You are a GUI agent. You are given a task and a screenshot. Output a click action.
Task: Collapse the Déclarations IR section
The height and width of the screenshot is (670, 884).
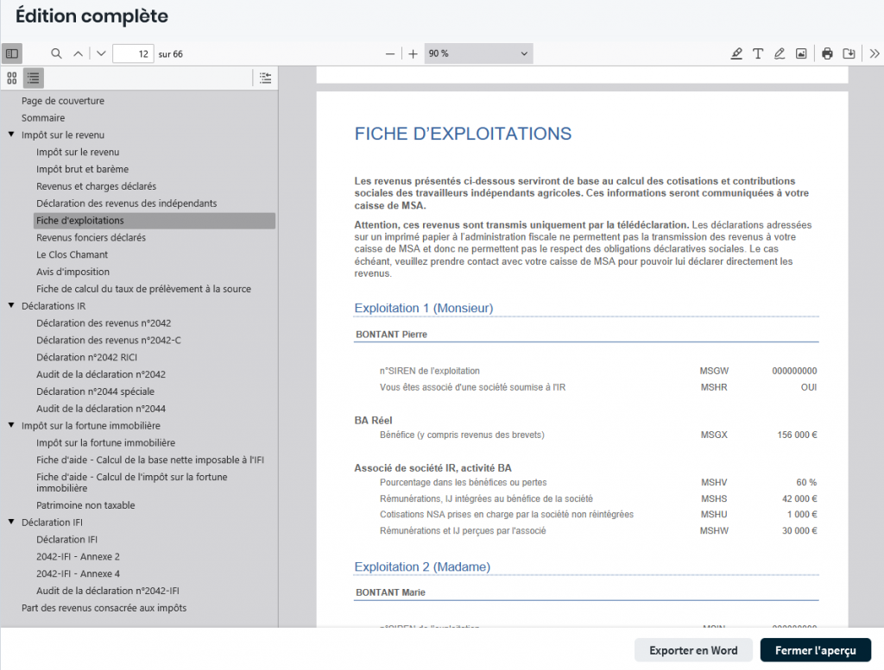(x=11, y=306)
